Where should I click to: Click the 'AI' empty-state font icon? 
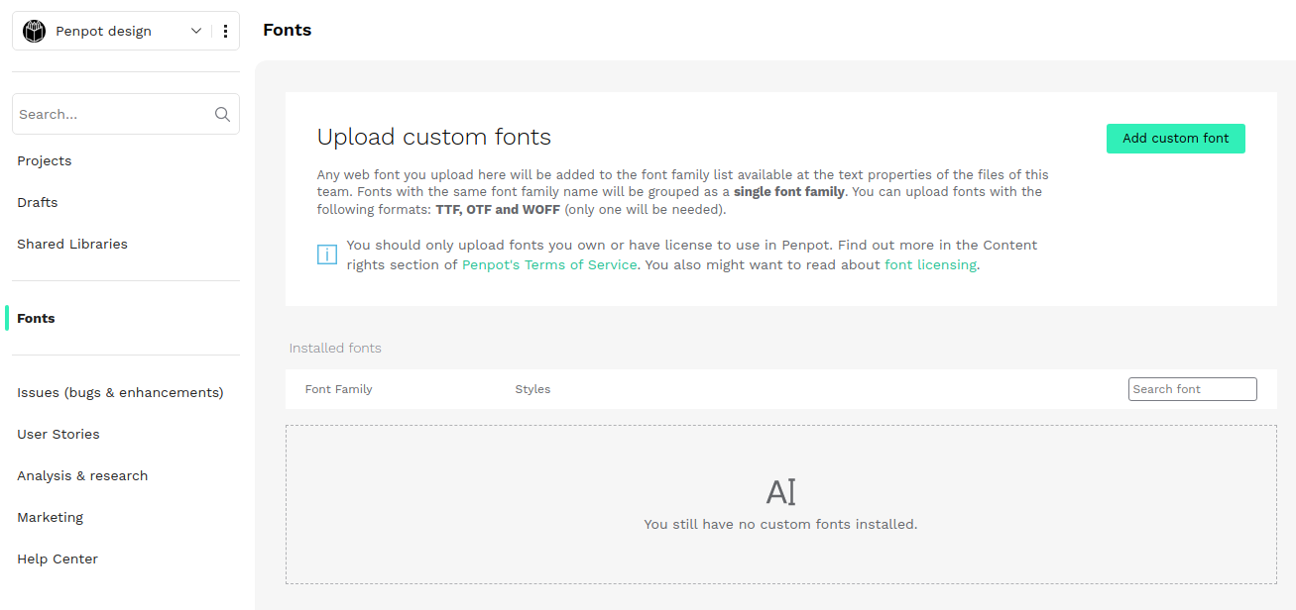pyautogui.click(x=780, y=490)
